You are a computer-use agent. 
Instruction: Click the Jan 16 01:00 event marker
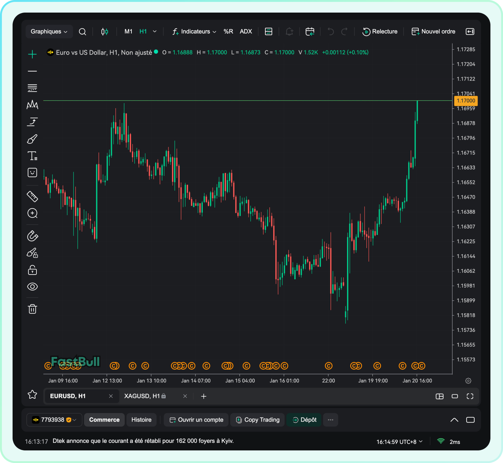point(284,366)
